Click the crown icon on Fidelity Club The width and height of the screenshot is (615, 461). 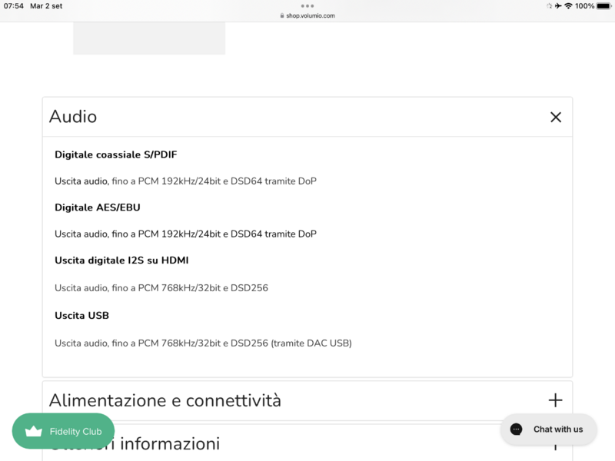click(x=34, y=431)
